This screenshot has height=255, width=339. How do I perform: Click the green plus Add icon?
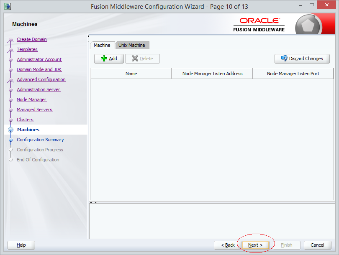[104, 59]
